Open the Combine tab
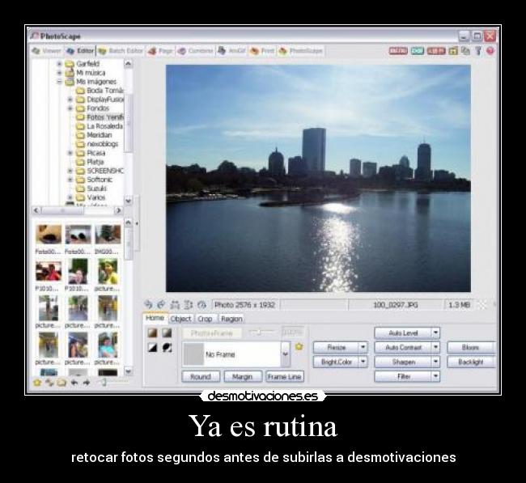526x483 pixels. pos(196,51)
